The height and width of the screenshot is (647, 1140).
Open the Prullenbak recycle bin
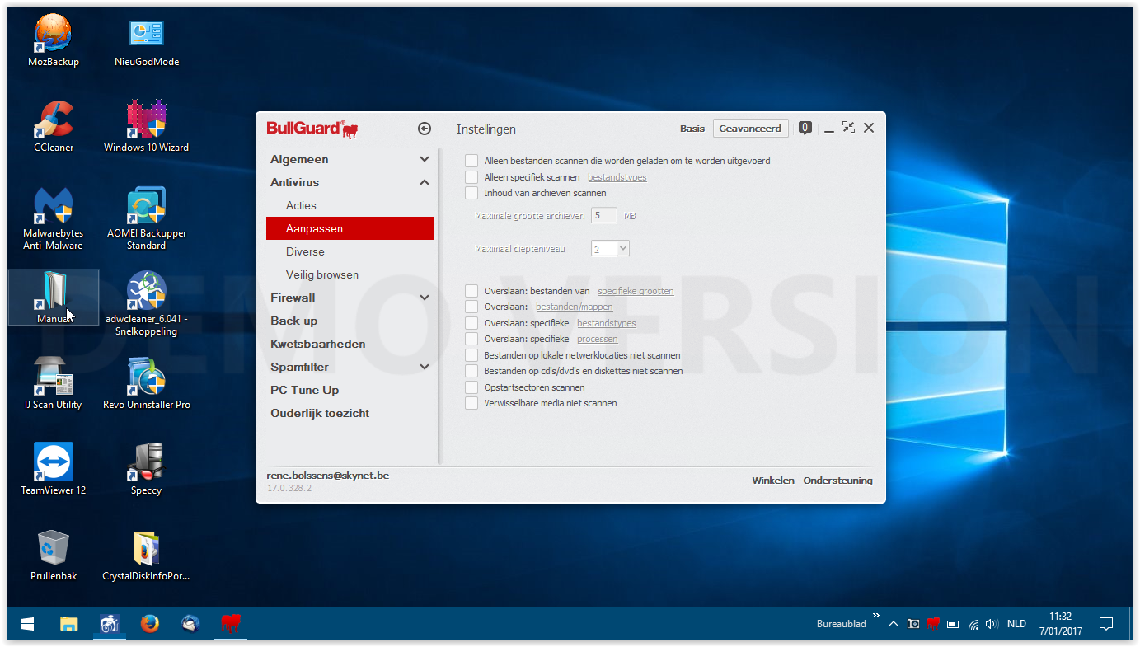pyautogui.click(x=54, y=556)
